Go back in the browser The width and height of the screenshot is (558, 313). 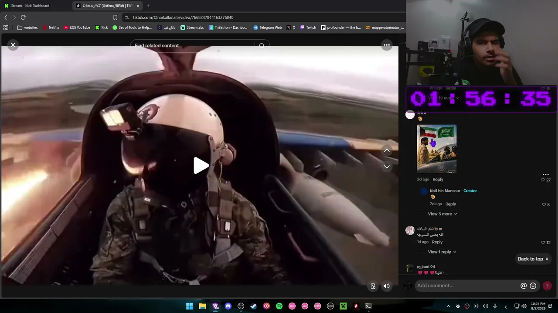point(6,17)
